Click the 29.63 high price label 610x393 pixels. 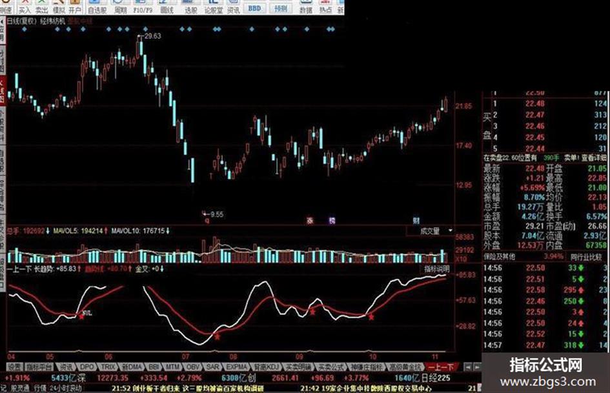(152, 35)
